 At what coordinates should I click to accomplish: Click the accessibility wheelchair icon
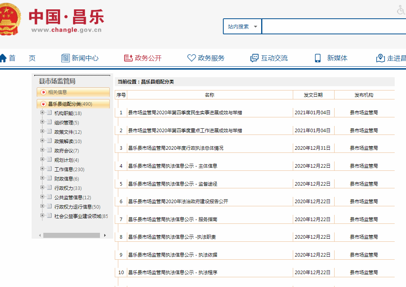tap(401, 10)
